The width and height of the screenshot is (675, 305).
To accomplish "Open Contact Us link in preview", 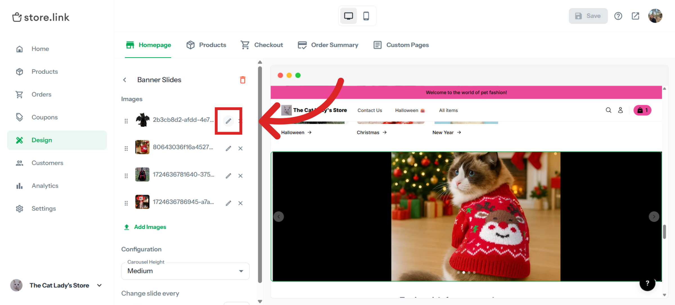I will [370, 110].
